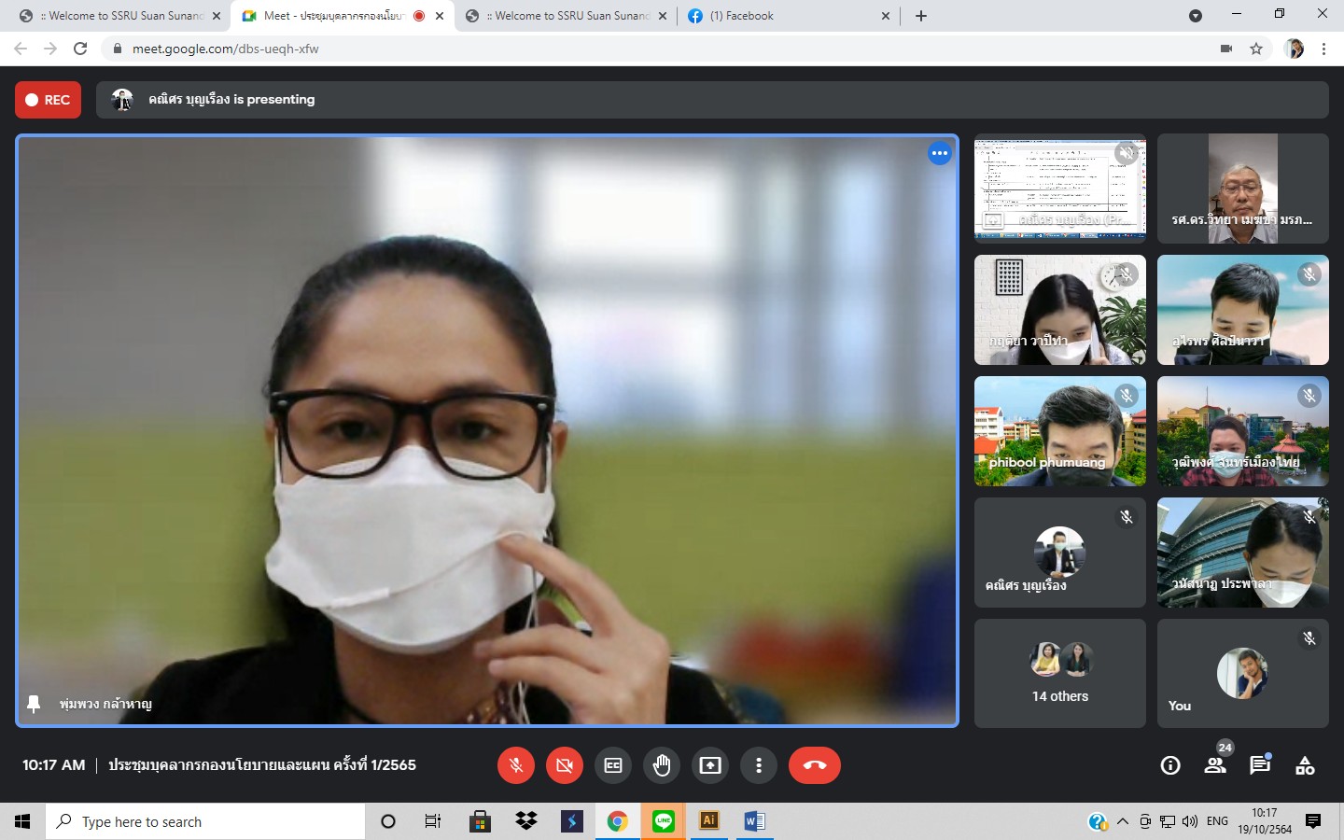The image size is (1344, 840).
Task: Select the phibool phumuang video tile
Action: pos(1059,431)
